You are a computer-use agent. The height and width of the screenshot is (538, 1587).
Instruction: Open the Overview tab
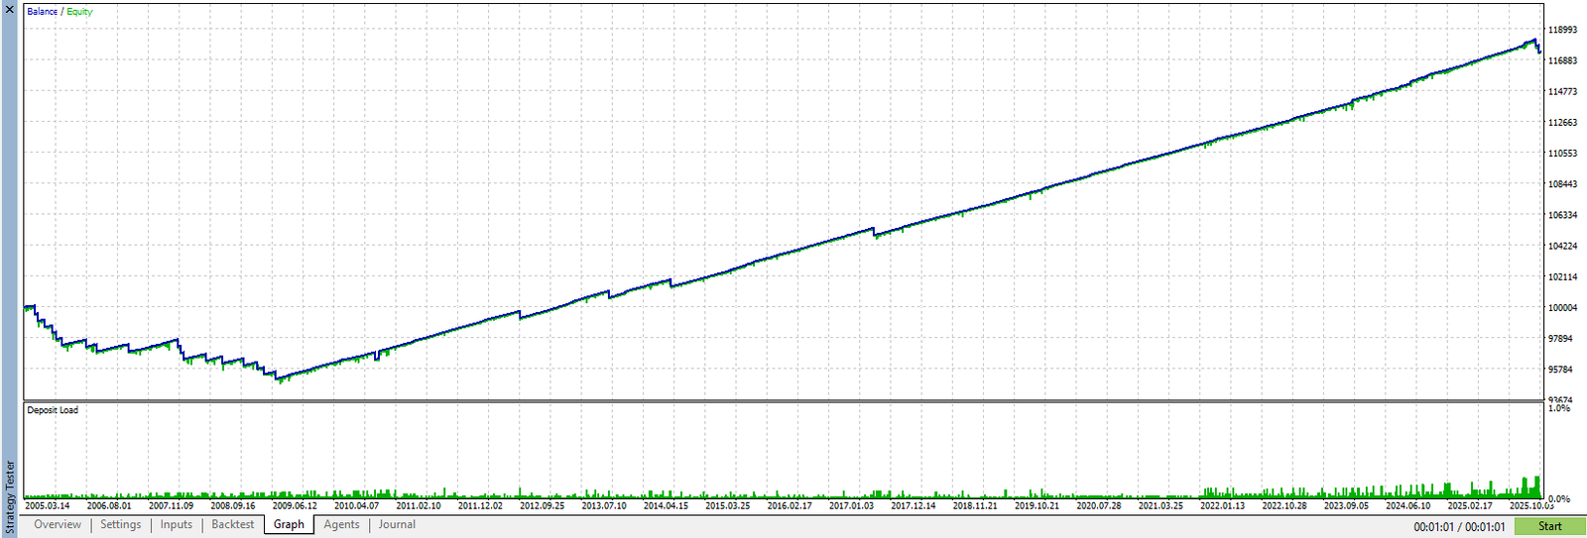coord(58,525)
